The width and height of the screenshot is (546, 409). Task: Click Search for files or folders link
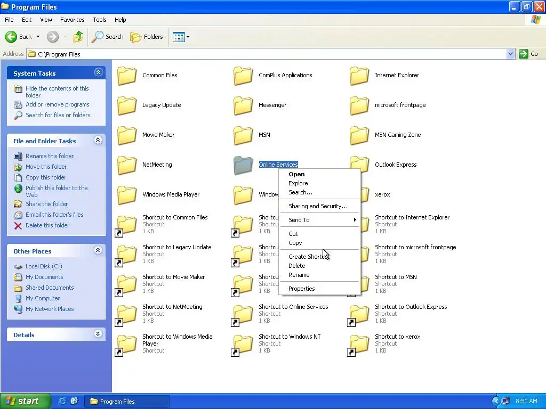coord(58,115)
